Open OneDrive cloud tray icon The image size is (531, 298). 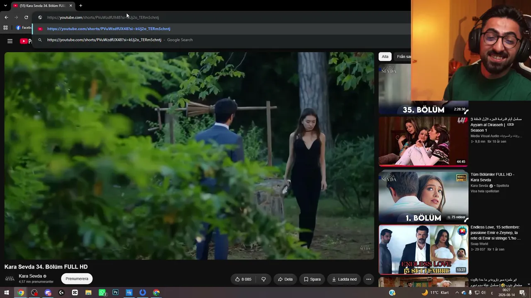click(x=464, y=293)
